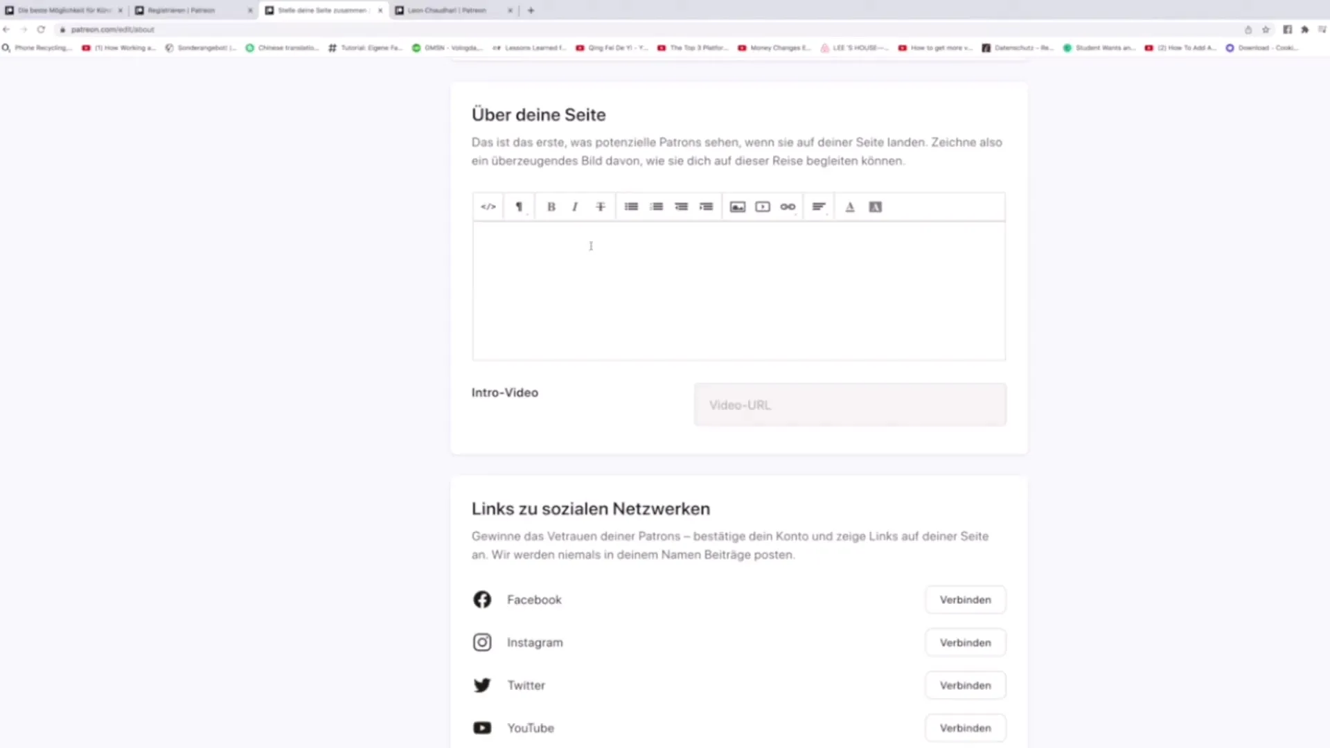The width and height of the screenshot is (1330, 748).
Task: Click the text indentation icon
Action: click(707, 206)
